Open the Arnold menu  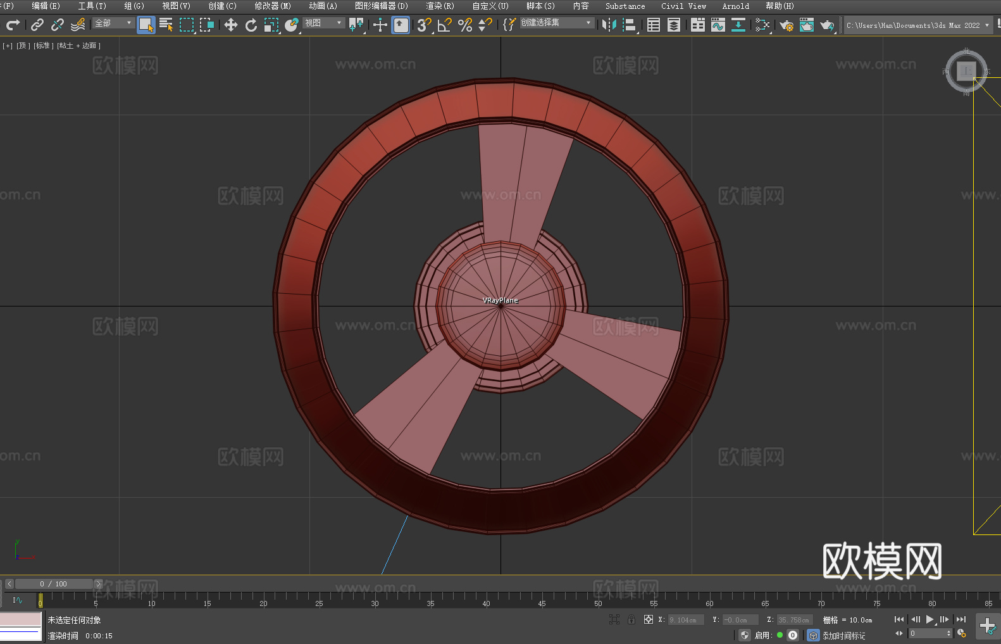735,6
